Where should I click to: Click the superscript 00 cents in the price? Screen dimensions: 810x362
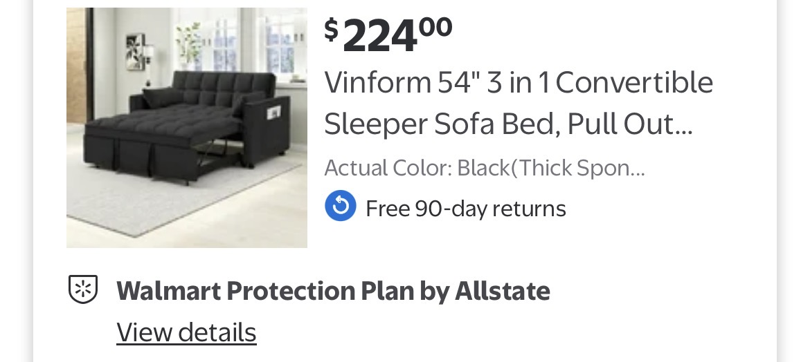click(435, 26)
